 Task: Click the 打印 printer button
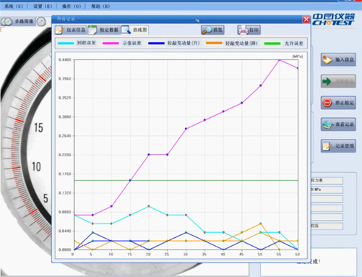[x=249, y=30]
